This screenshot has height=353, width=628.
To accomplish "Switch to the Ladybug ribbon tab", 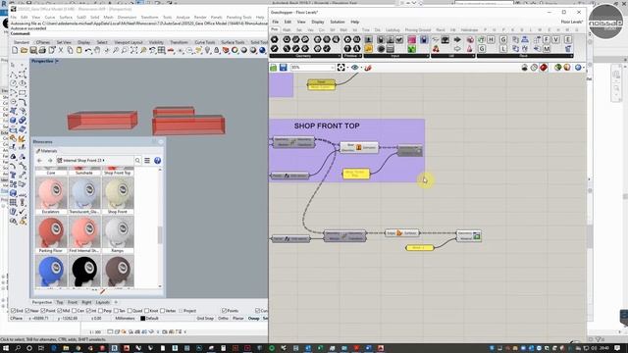I will click(392, 30).
